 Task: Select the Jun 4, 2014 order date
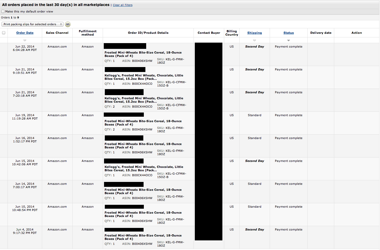point(25,229)
